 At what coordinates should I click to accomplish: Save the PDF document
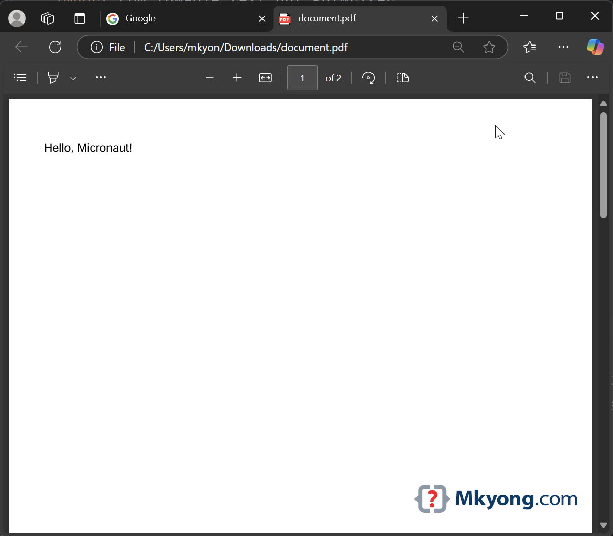coord(564,78)
